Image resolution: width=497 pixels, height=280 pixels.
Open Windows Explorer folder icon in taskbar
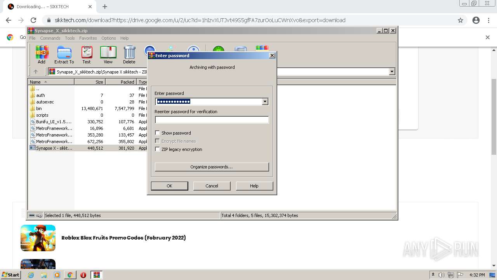click(x=44, y=275)
